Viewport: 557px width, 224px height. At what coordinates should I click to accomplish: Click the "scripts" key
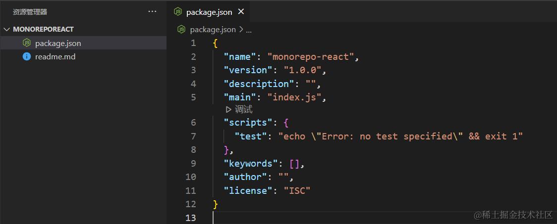pos(248,123)
